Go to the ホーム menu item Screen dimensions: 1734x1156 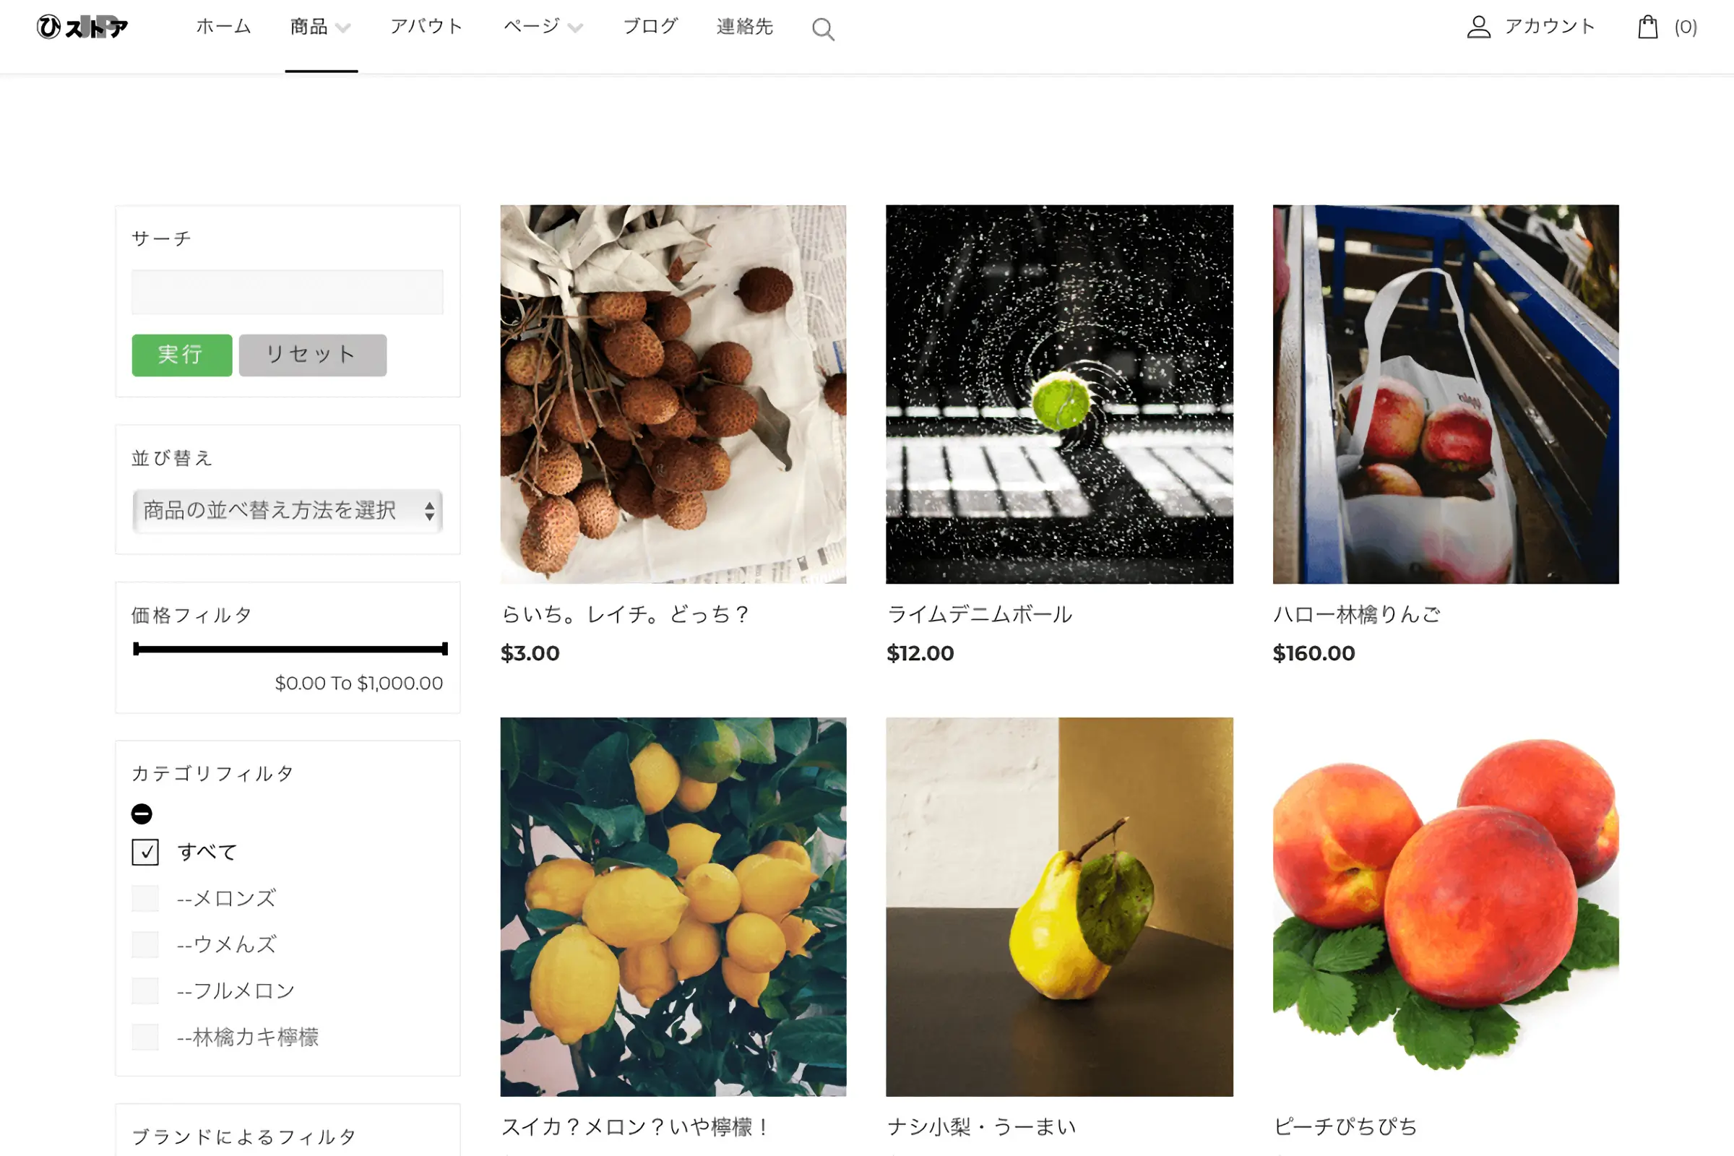click(x=223, y=27)
